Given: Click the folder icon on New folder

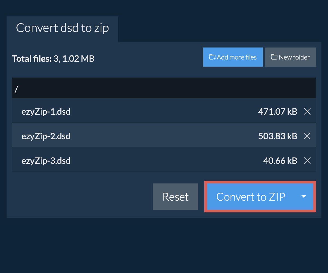Looking at the screenshot, I should (x=274, y=57).
